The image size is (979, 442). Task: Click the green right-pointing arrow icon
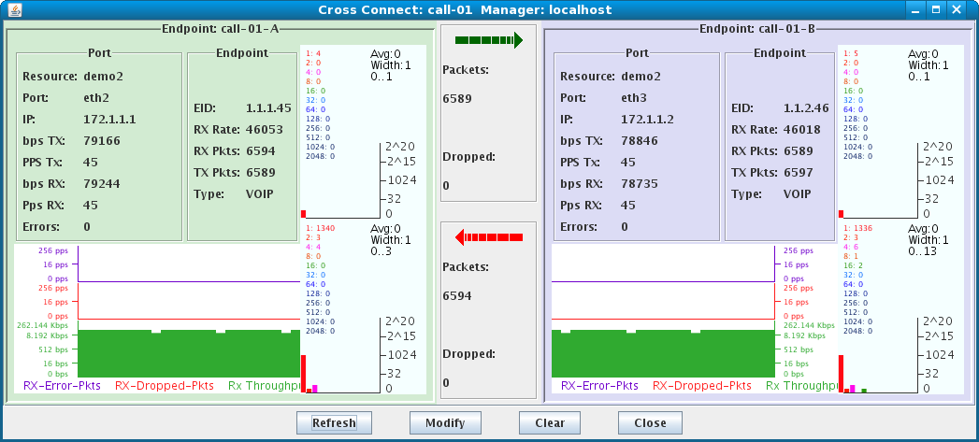tap(488, 41)
